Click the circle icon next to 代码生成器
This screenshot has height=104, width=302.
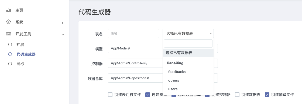(10, 54)
